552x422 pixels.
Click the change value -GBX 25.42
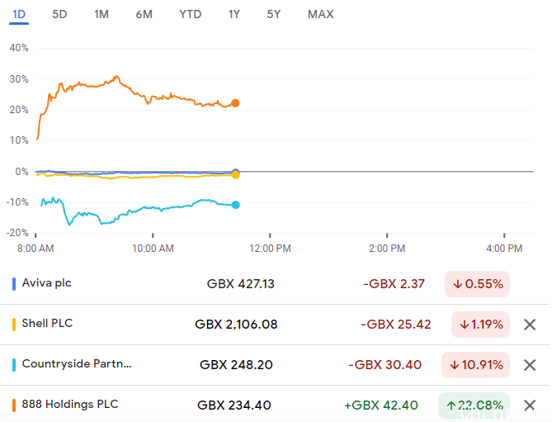pos(396,325)
